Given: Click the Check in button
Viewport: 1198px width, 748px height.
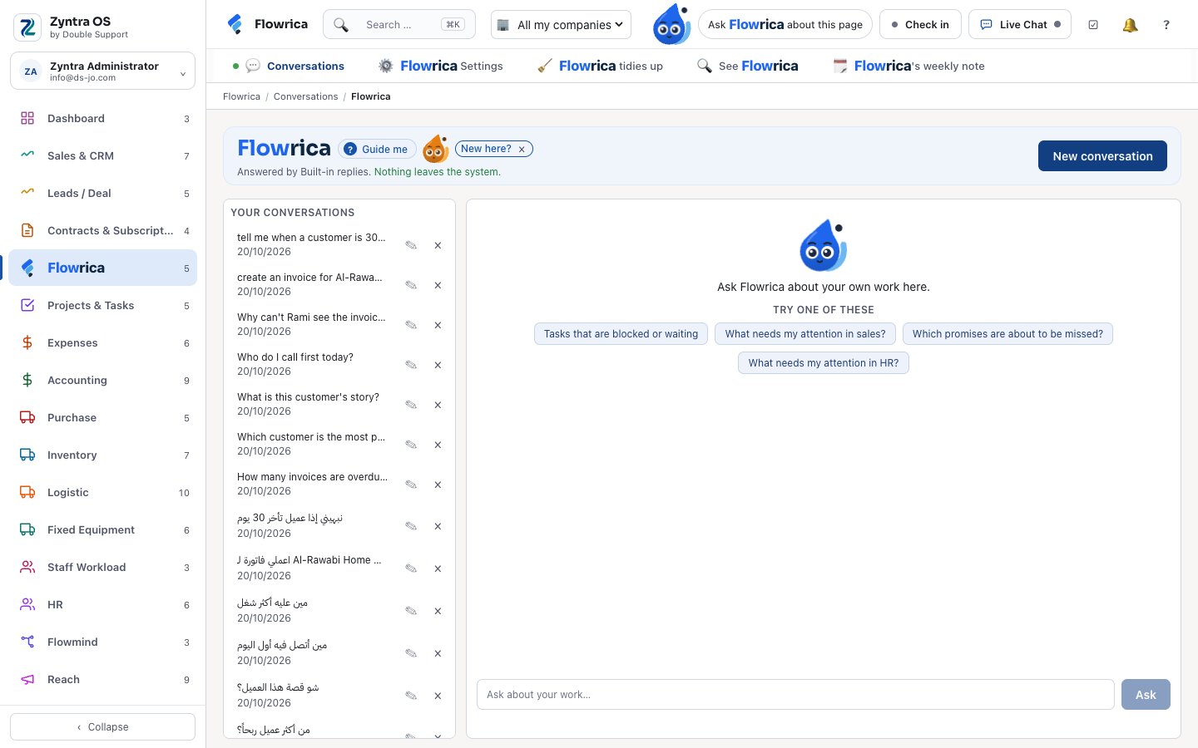Looking at the screenshot, I should click(920, 25).
